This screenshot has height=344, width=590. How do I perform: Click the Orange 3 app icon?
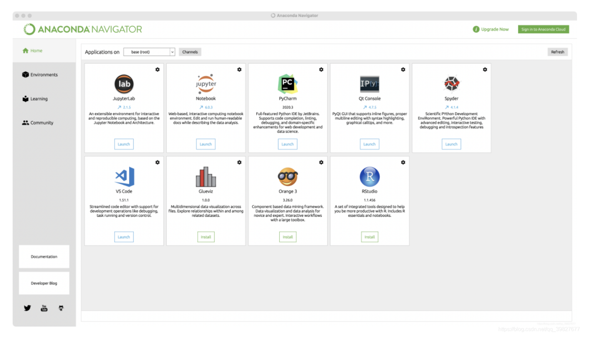[x=288, y=177]
